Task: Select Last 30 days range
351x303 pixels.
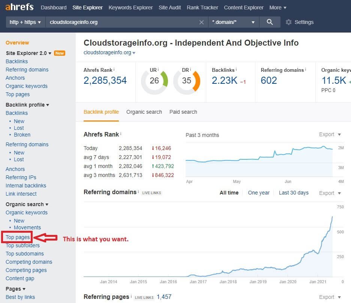Action: [294, 193]
